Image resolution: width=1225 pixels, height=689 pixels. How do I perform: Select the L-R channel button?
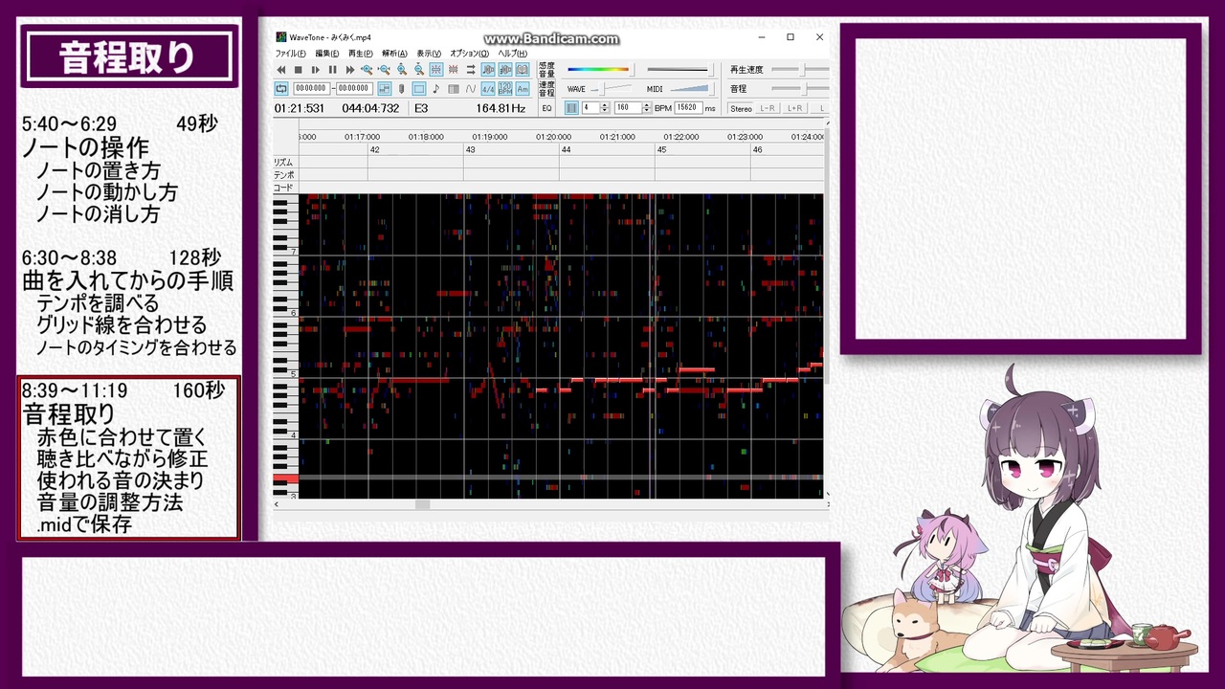768,109
